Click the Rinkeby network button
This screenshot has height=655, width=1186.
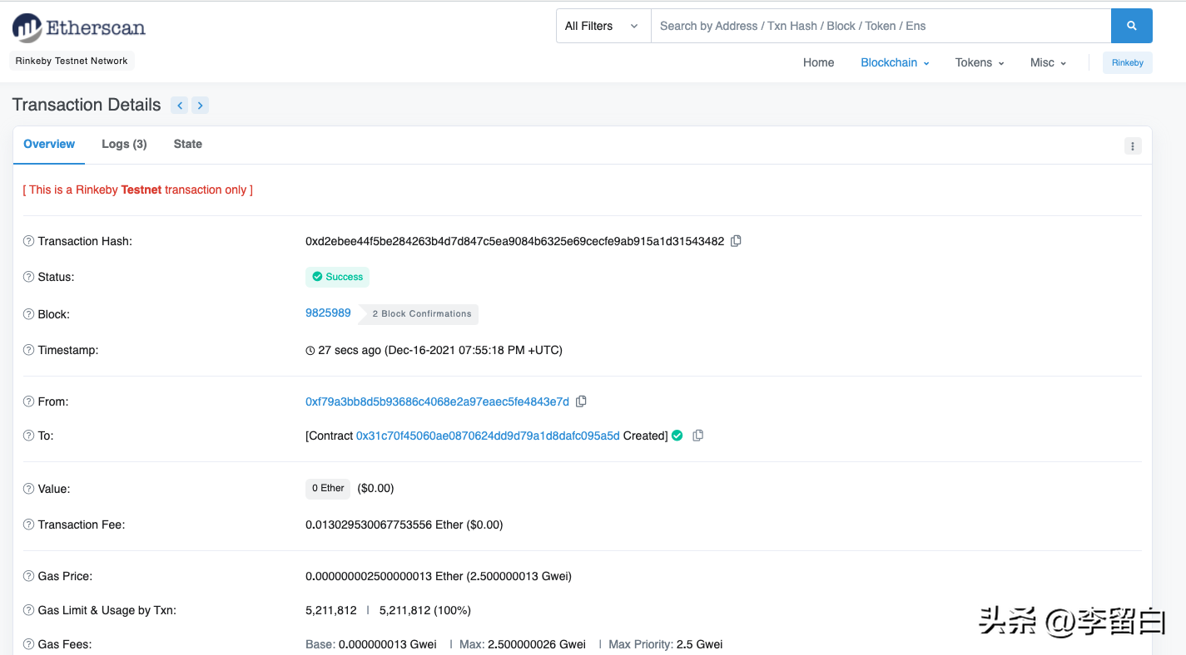(x=1127, y=62)
